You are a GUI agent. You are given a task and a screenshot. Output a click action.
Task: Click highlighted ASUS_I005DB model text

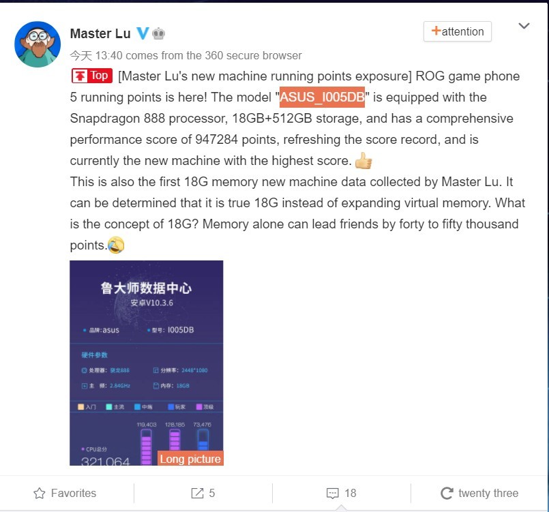pos(322,97)
